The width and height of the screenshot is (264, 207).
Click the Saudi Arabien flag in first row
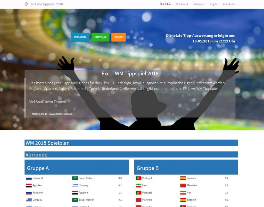(x=75, y=178)
